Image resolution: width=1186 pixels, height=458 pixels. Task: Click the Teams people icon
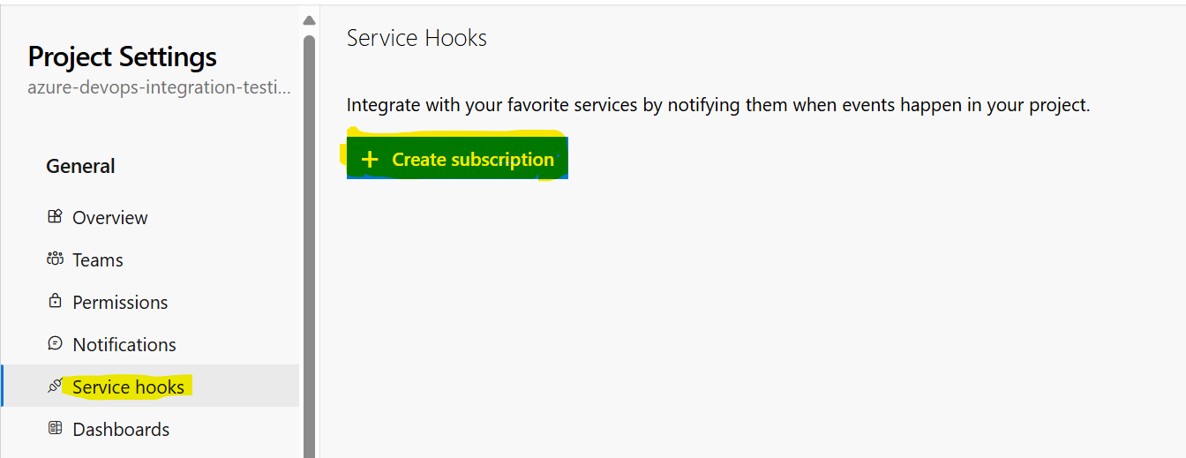(x=55, y=259)
